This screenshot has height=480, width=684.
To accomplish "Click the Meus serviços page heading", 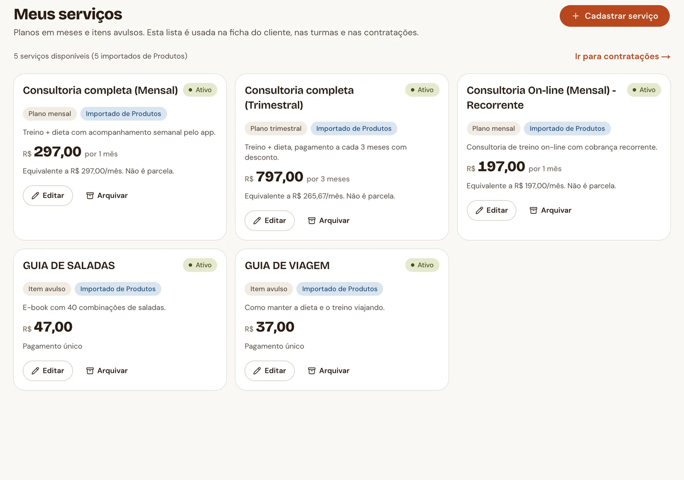I will click(x=68, y=14).
